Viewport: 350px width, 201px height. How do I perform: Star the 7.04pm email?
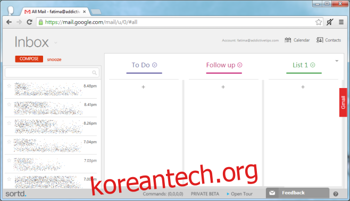tap(9, 142)
